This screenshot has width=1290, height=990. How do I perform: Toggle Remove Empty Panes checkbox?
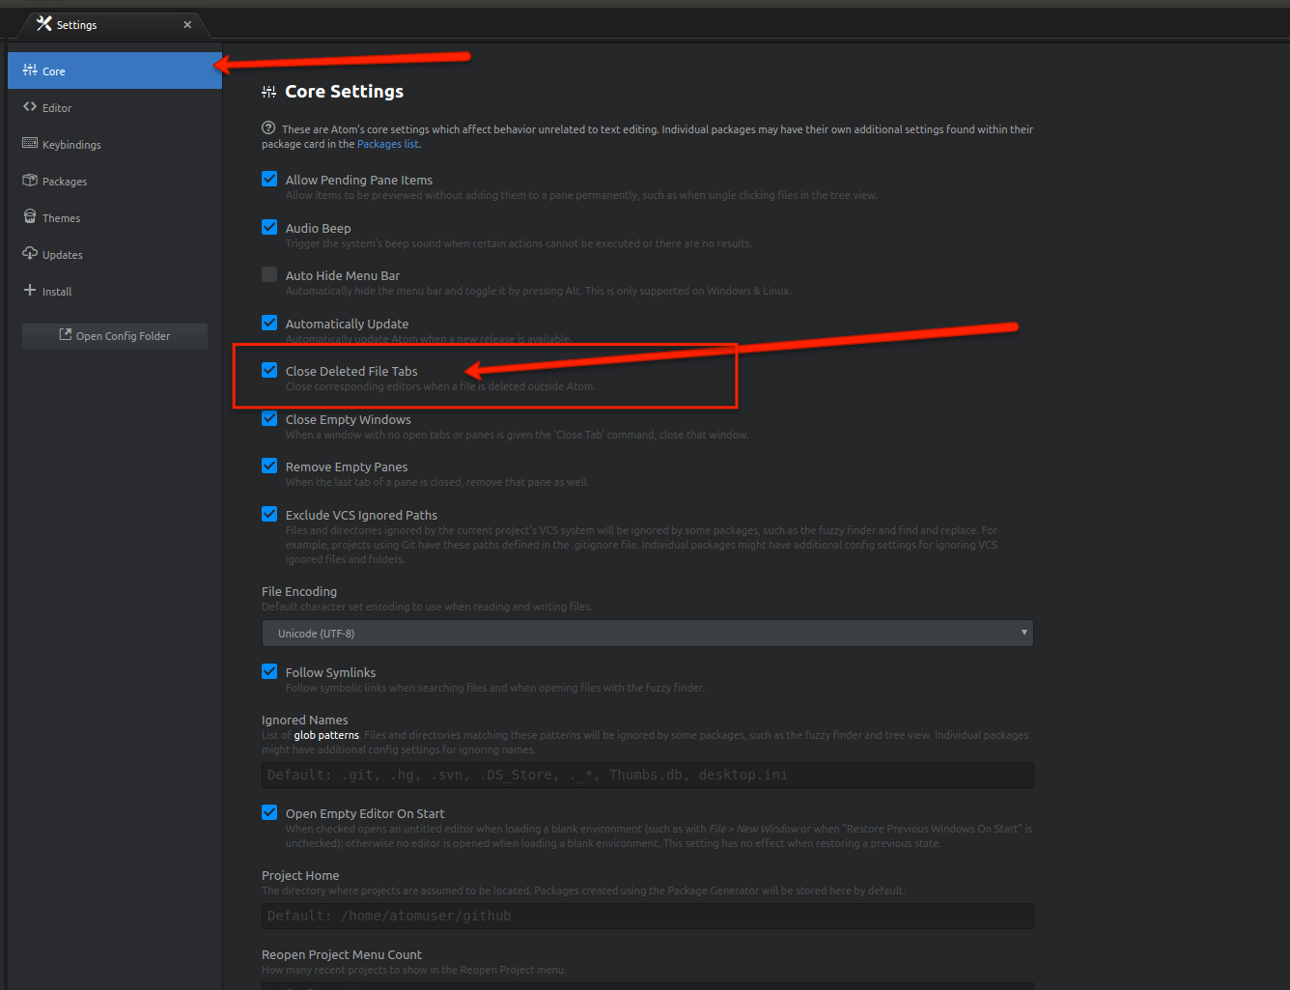pos(269,466)
